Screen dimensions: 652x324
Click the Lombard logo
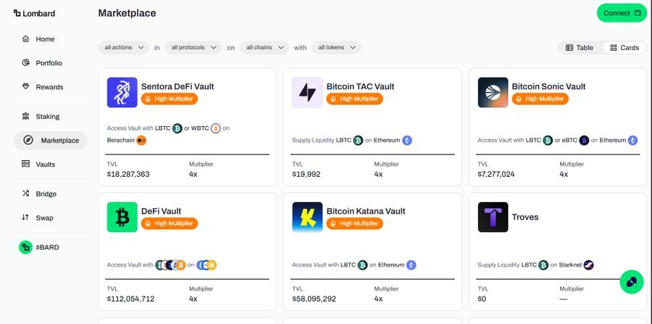pos(34,13)
